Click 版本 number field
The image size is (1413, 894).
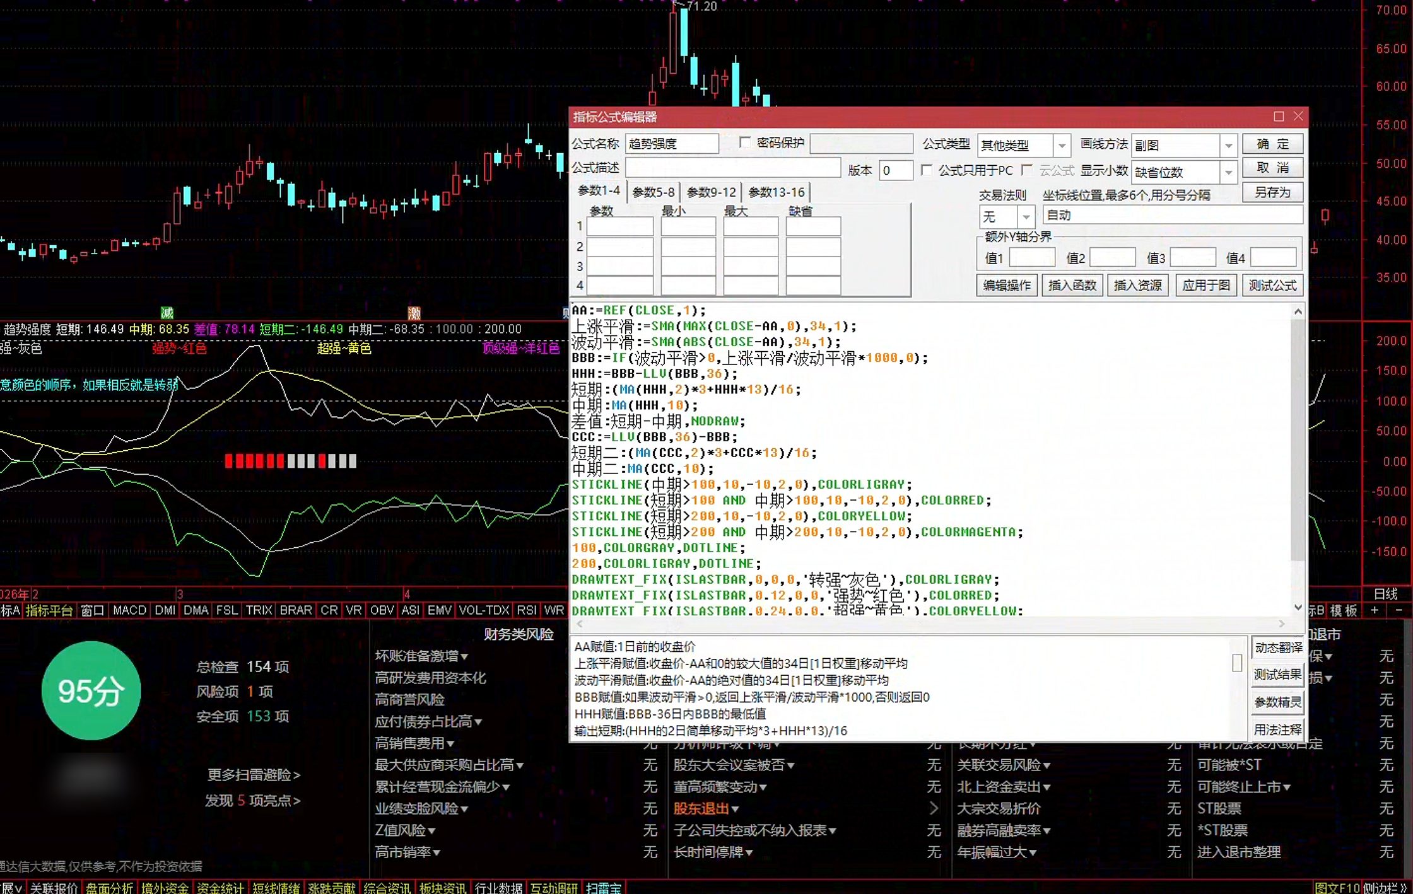click(x=896, y=170)
